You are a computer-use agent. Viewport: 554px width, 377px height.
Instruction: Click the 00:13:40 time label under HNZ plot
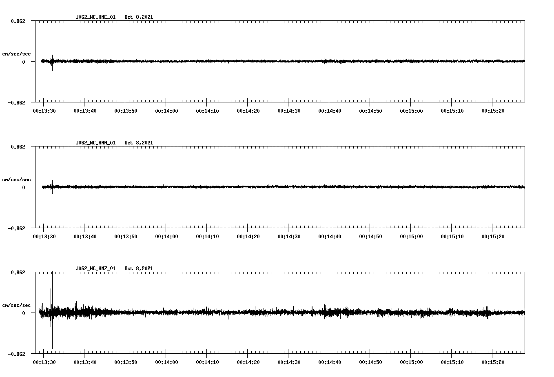[85, 362]
